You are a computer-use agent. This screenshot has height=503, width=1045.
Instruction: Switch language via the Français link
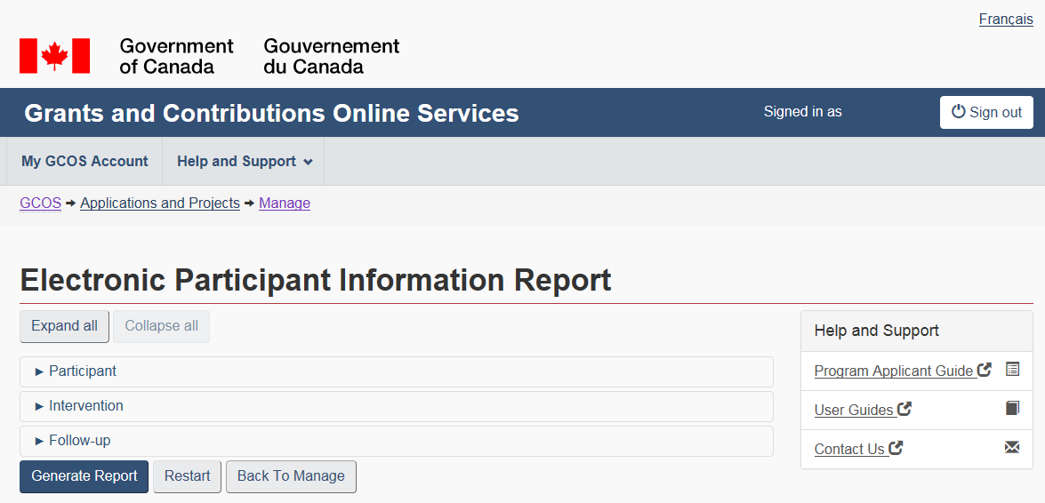1005,20
